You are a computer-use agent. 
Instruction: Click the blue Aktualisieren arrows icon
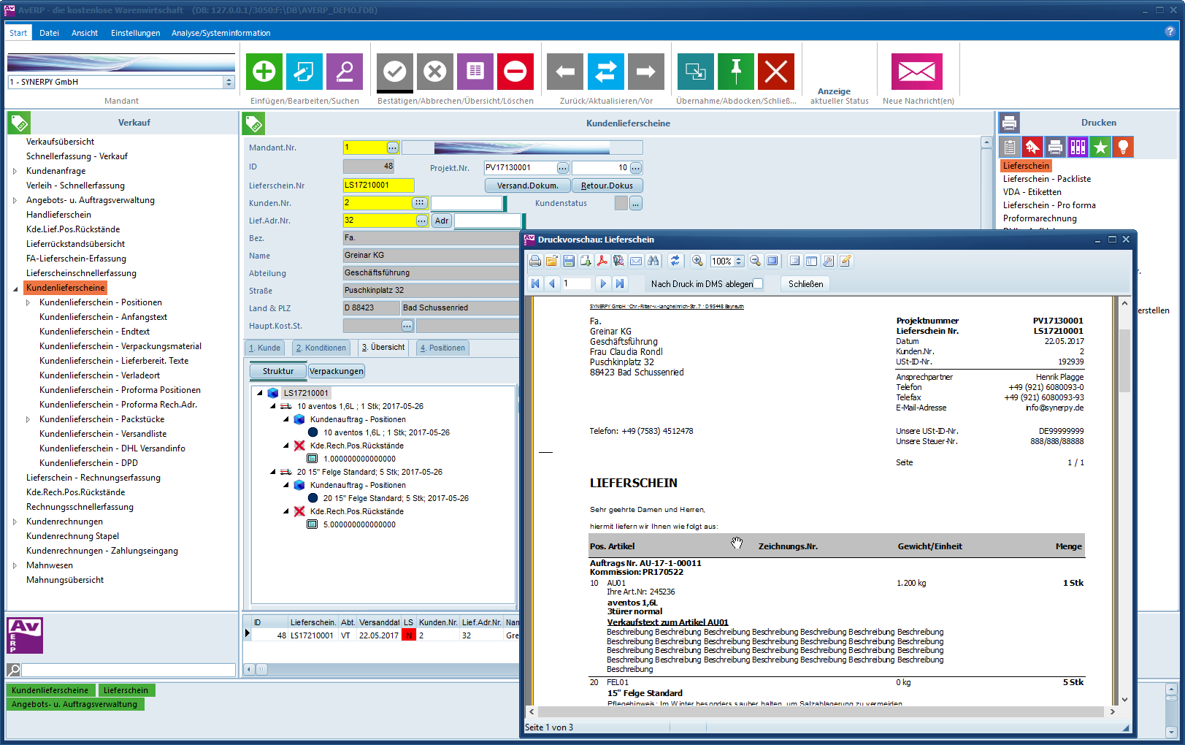(605, 72)
